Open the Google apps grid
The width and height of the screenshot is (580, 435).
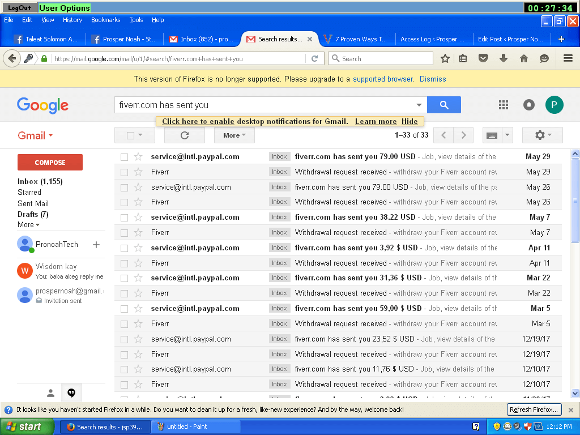click(503, 105)
